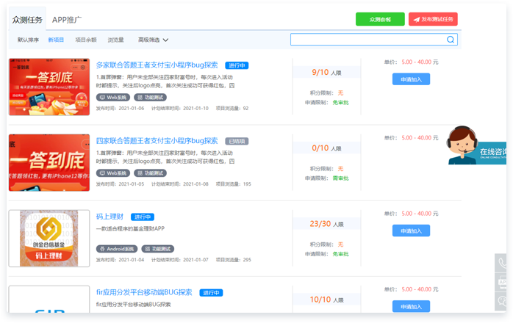Apply to join 多家联合答题王者 project

coord(411,79)
